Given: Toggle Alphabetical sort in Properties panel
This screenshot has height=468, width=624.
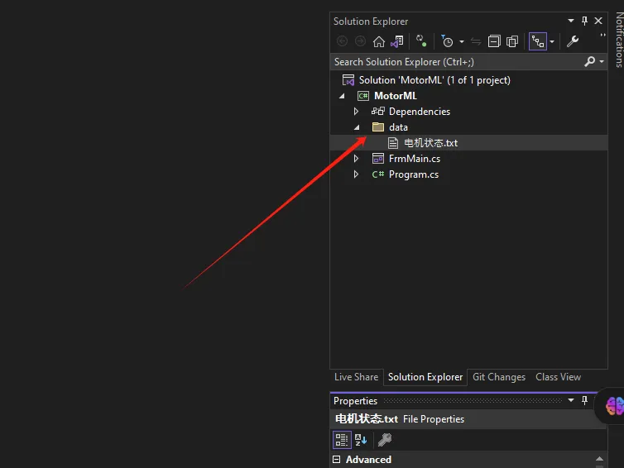Looking at the screenshot, I should click(361, 440).
